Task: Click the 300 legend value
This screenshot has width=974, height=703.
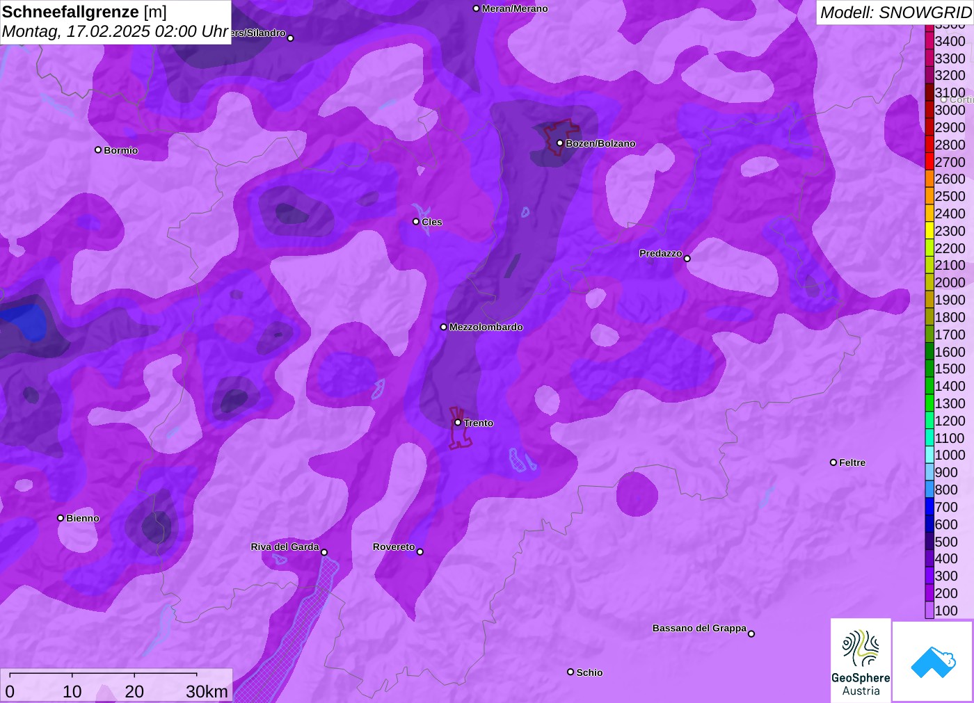Action: 946,576
